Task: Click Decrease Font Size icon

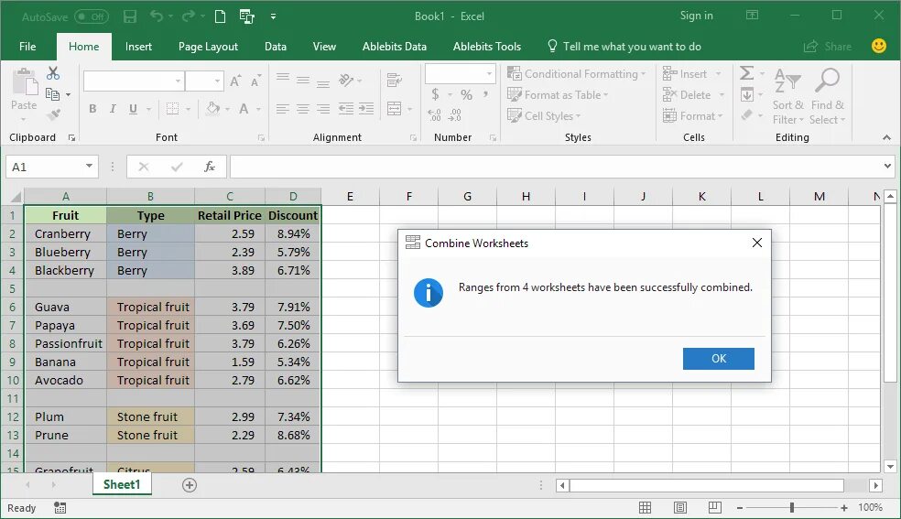Action: [255, 81]
